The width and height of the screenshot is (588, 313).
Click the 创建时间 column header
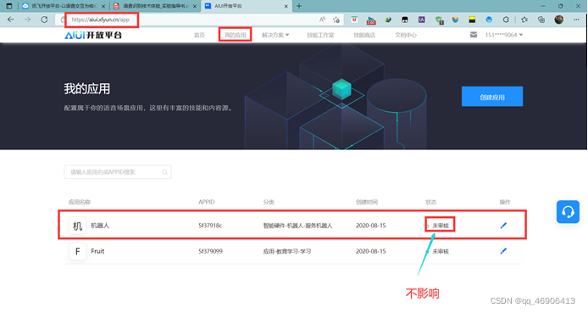[367, 202]
